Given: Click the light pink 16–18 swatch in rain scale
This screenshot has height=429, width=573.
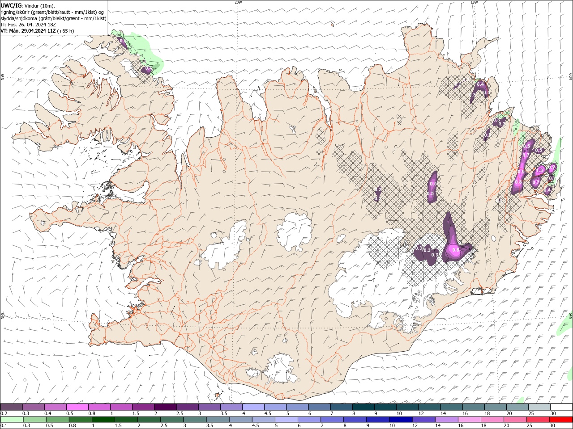Looking at the screenshot, I should tap(469, 420).
